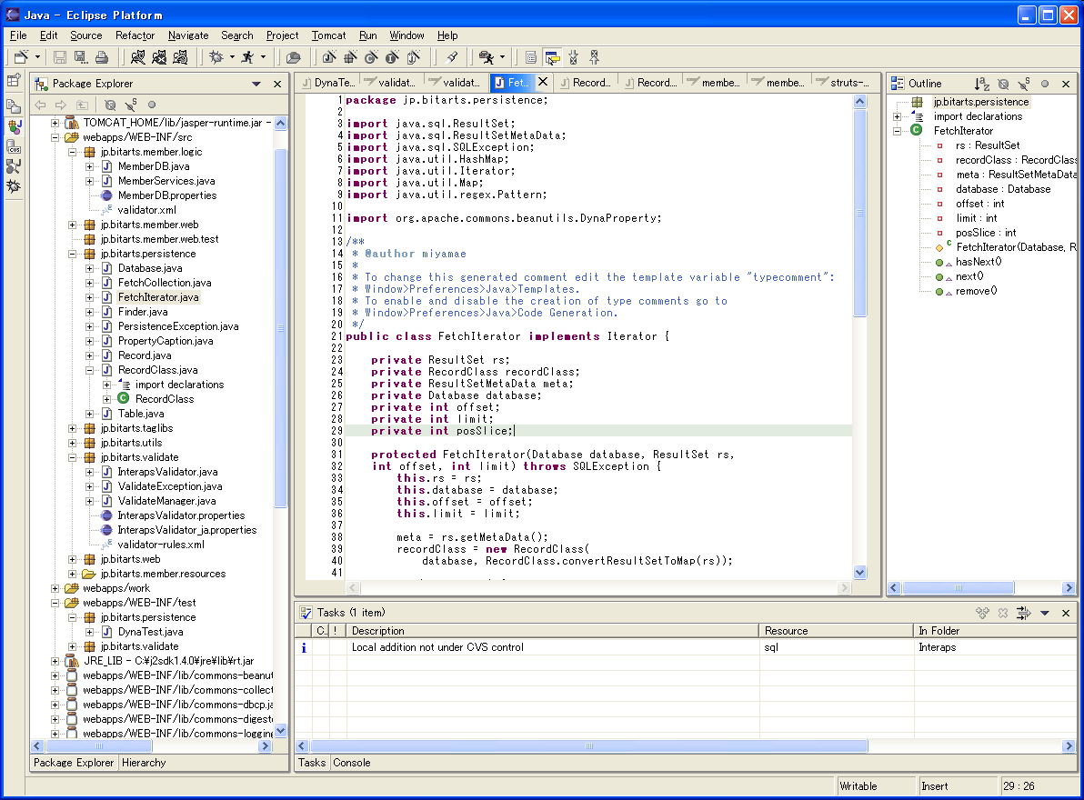This screenshot has height=800, width=1084.
Task: Open the Tasks view menu dropdown arrow
Action: [1045, 613]
